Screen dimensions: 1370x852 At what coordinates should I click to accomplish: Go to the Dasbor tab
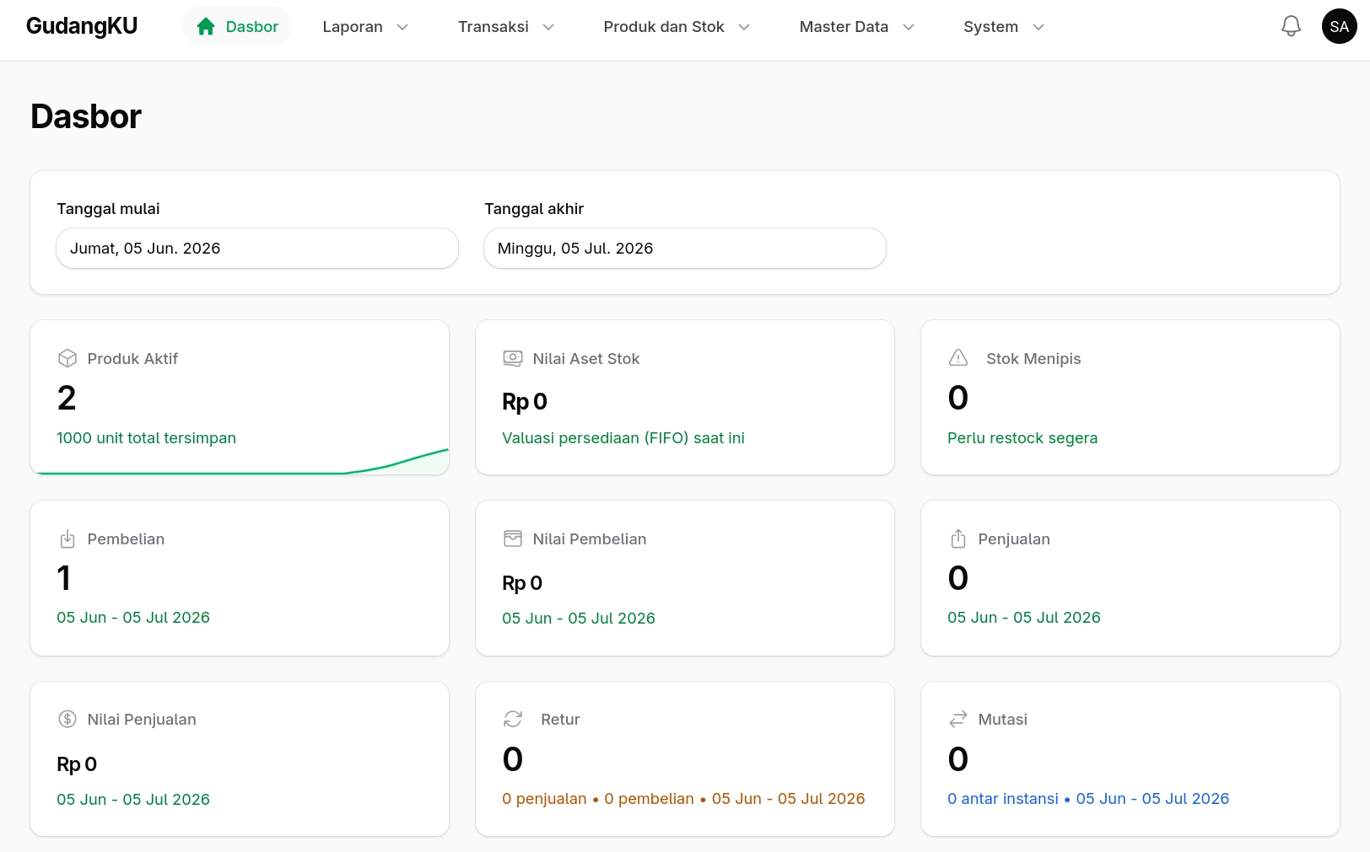237,27
